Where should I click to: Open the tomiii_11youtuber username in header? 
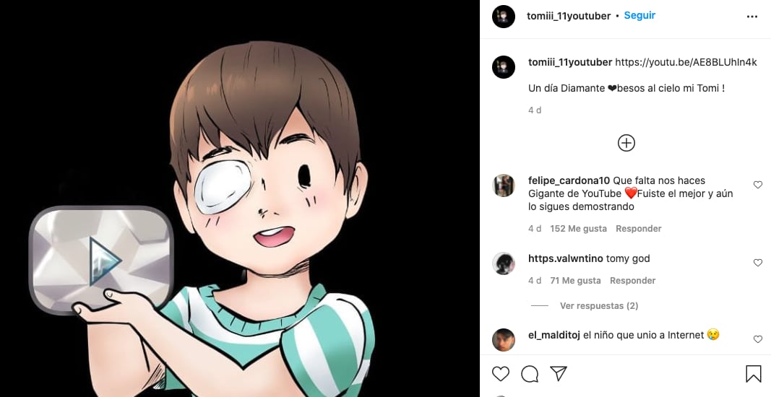tap(569, 16)
